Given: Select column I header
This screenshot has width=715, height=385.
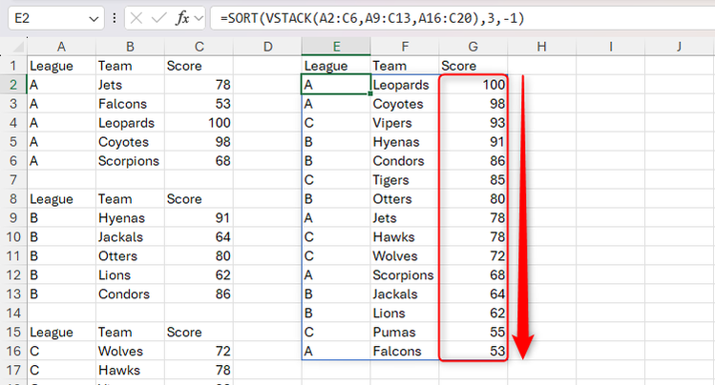Looking at the screenshot, I should coord(611,47).
